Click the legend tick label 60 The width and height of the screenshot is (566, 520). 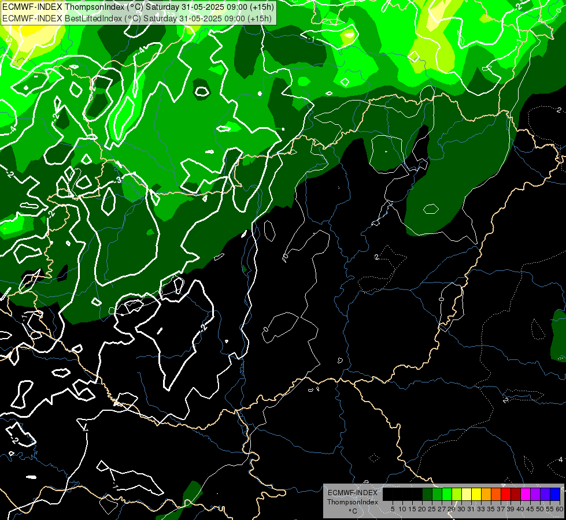[560, 509]
